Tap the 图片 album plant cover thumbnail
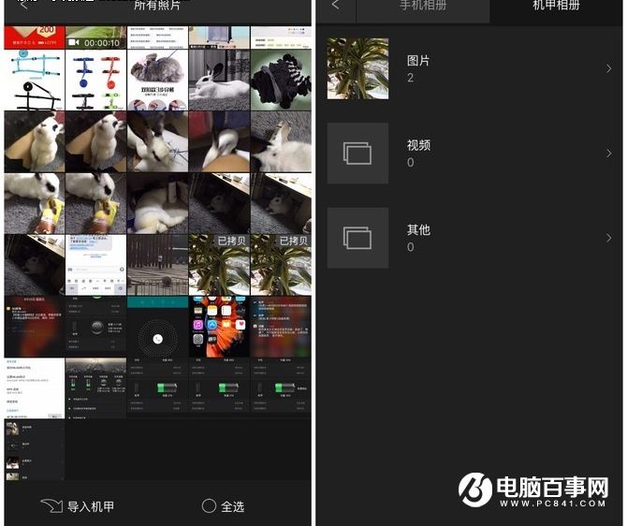627x526 pixels. click(x=357, y=69)
